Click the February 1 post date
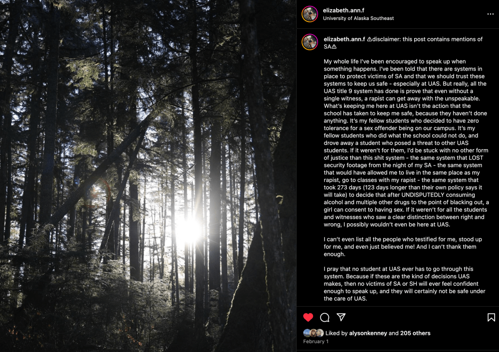 pos(316,342)
